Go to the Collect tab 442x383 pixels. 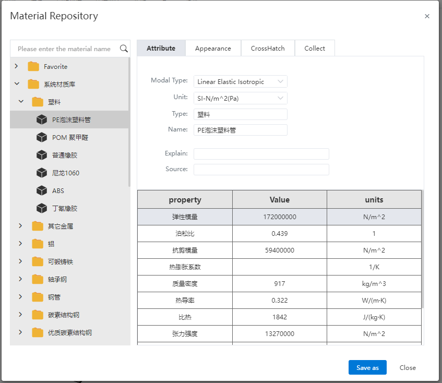click(315, 48)
